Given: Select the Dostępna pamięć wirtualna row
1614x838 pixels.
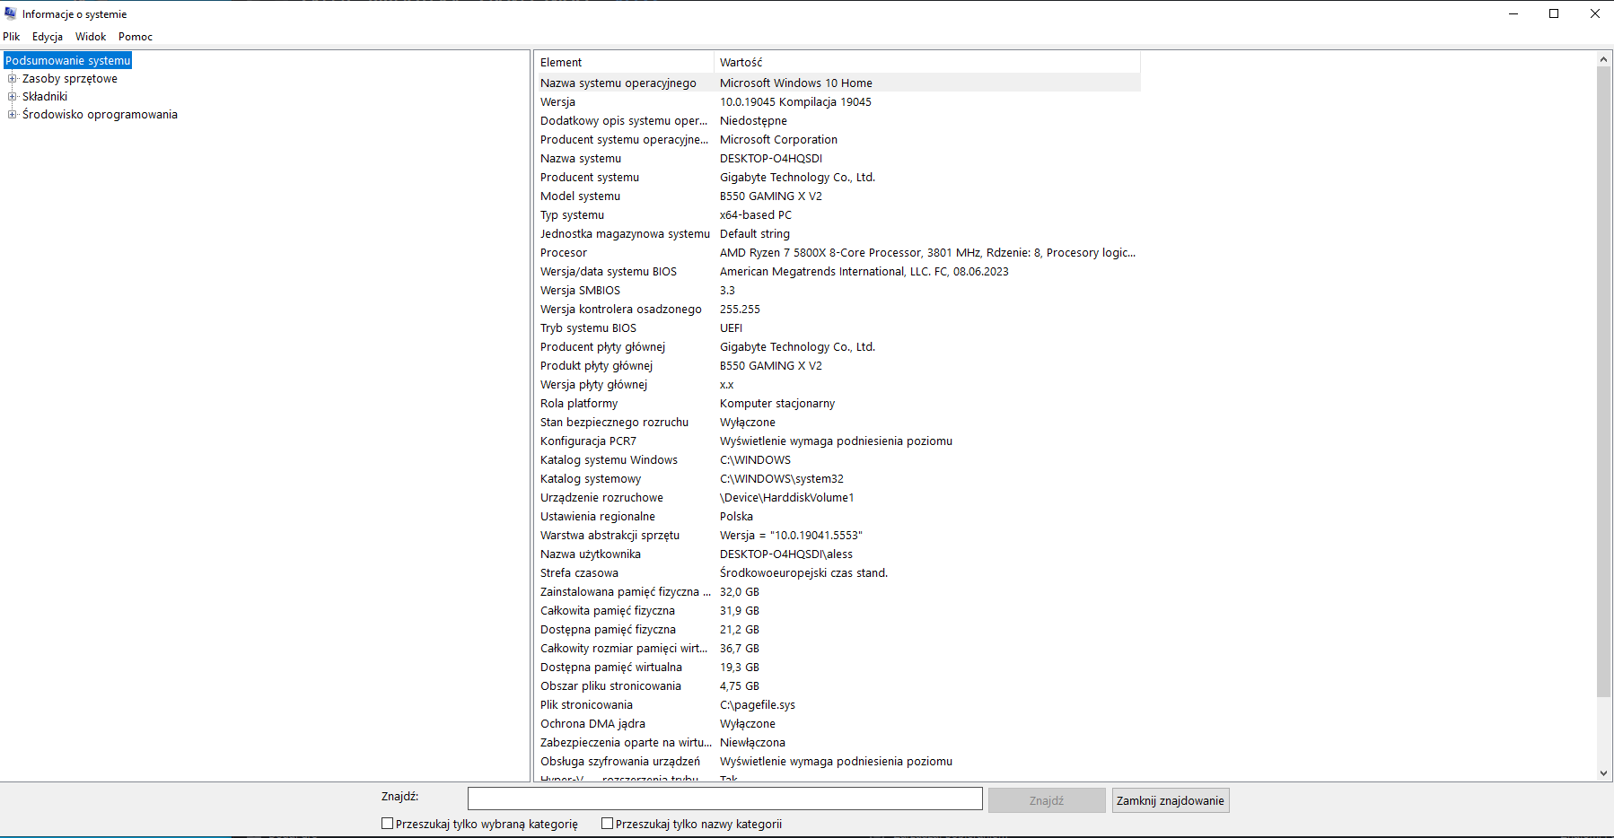Looking at the screenshot, I should click(838, 667).
